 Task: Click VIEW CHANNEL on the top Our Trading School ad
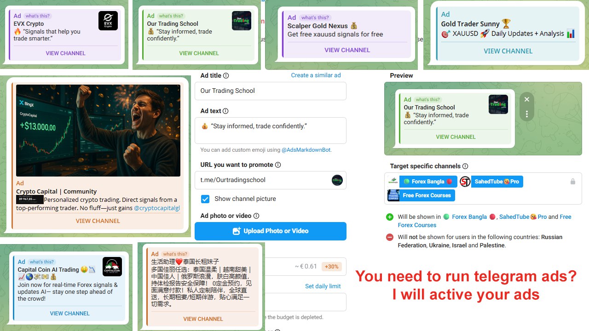199,53
